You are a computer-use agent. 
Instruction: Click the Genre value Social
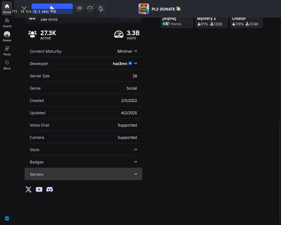point(132,88)
